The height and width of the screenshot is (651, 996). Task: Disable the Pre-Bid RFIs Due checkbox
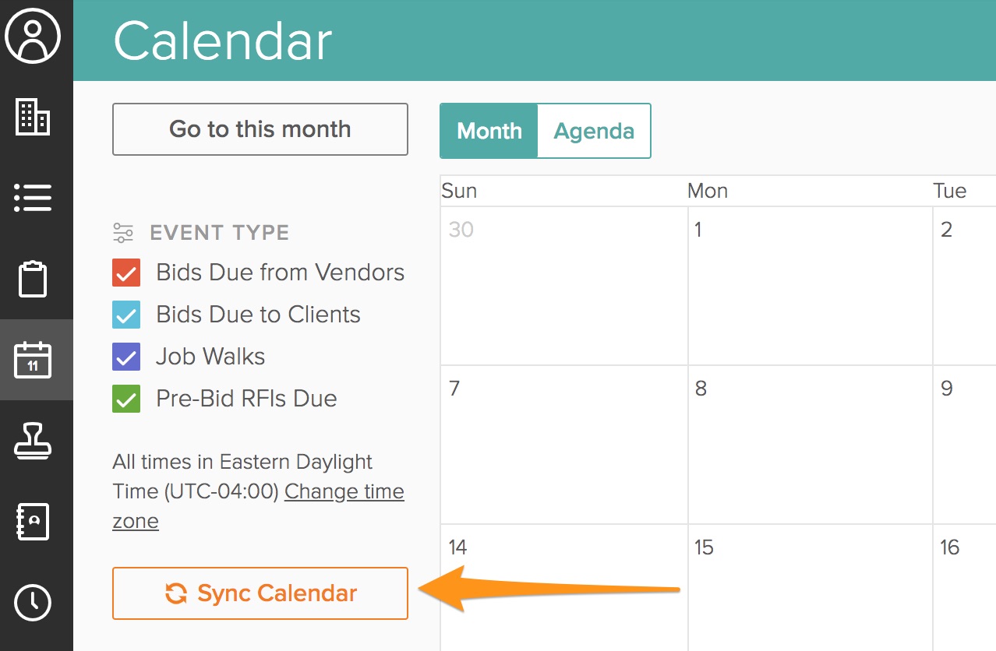coord(126,399)
